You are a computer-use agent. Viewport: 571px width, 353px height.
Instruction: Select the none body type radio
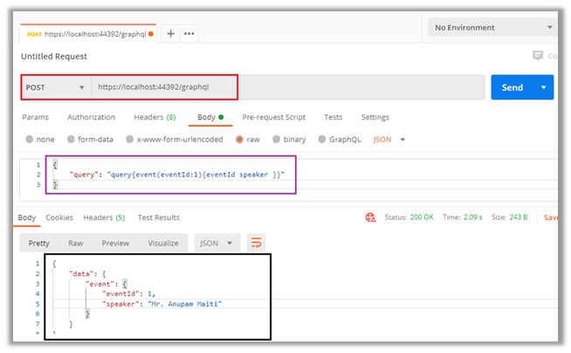pyautogui.click(x=29, y=139)
